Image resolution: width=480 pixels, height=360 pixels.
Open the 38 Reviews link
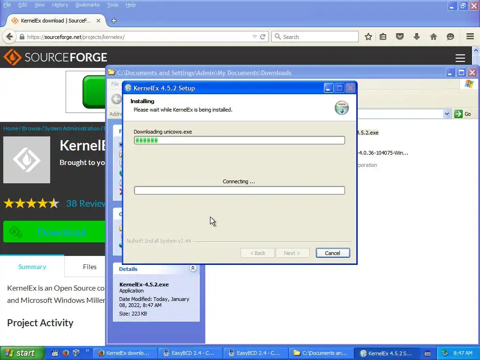point(86,203)
